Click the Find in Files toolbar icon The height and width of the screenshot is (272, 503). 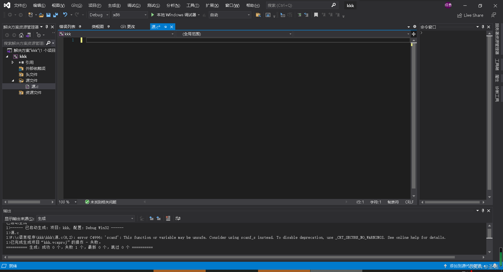258,15
